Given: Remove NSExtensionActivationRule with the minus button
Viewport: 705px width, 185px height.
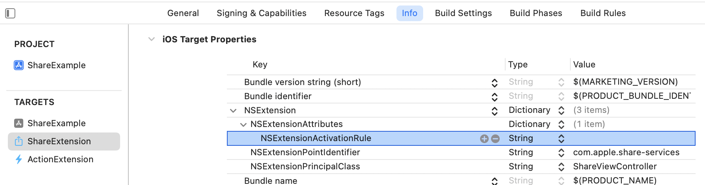Looking at the screenshot, I should (495, 139).
